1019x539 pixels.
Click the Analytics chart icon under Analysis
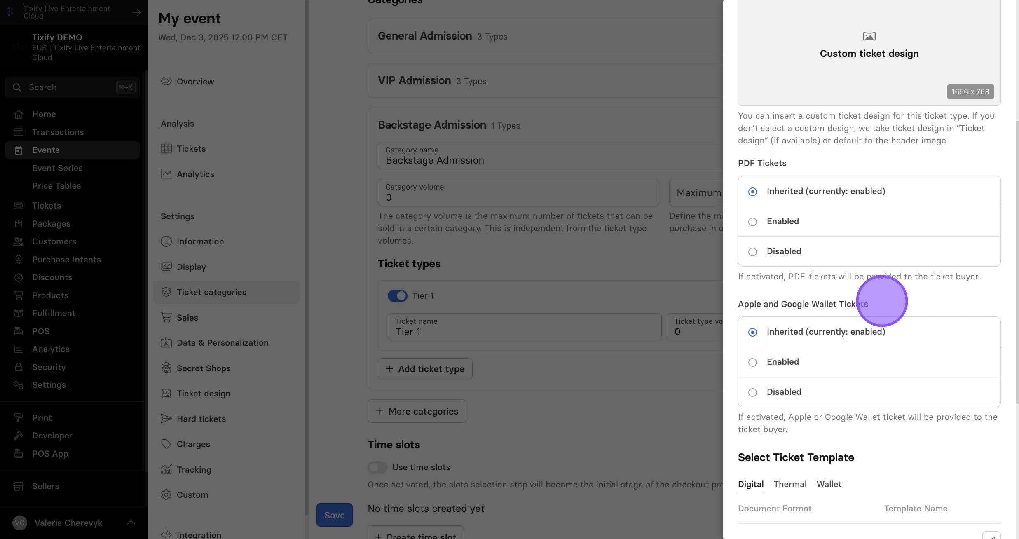coord(166,174)
